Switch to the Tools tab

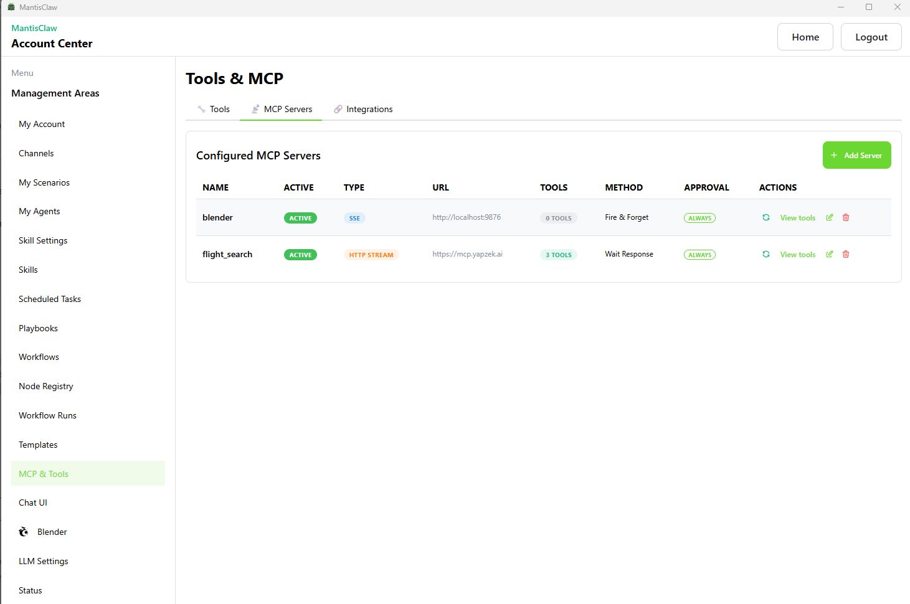click(219, 108)
